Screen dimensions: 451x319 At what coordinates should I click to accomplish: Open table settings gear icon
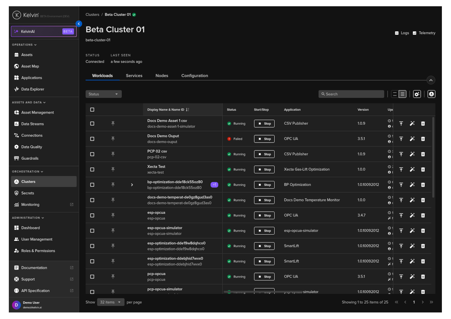(x=417, y=94)
